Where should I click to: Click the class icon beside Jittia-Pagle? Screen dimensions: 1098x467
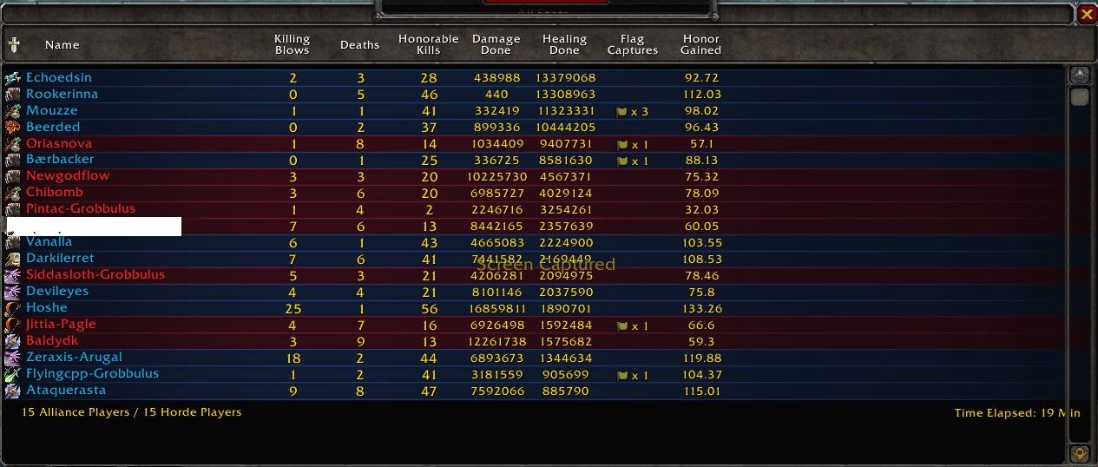click(x=12, y=325)
